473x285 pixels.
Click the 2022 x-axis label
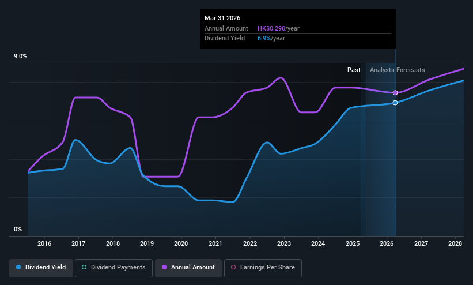(x=250, y=243)
